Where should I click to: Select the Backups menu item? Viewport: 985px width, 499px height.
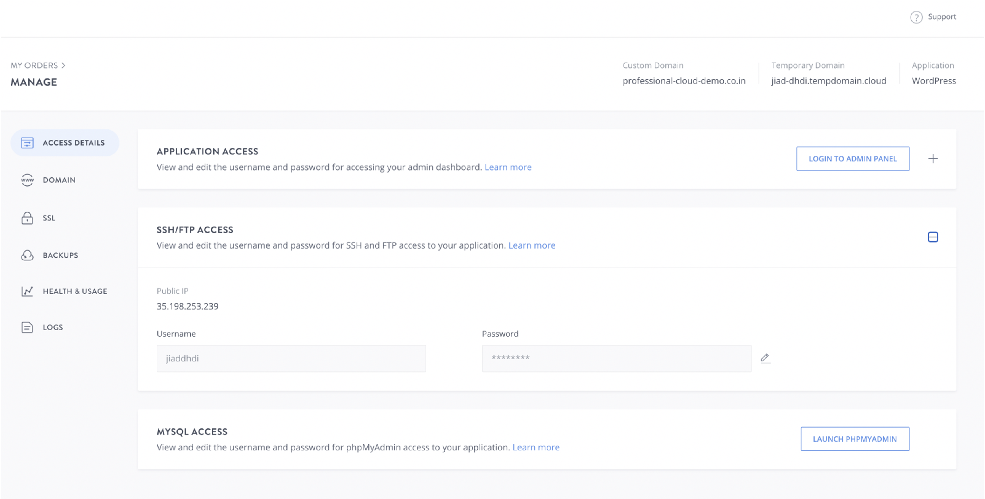point(60,255)
